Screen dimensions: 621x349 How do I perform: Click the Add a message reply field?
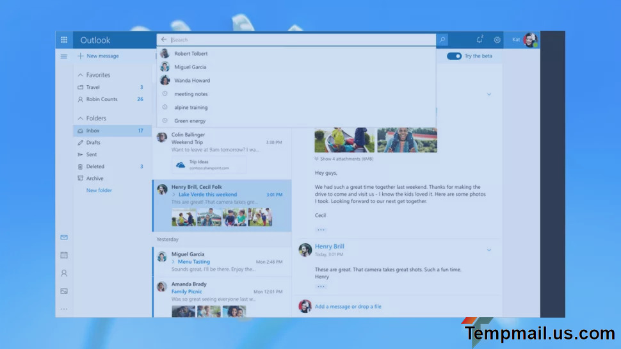348,307
